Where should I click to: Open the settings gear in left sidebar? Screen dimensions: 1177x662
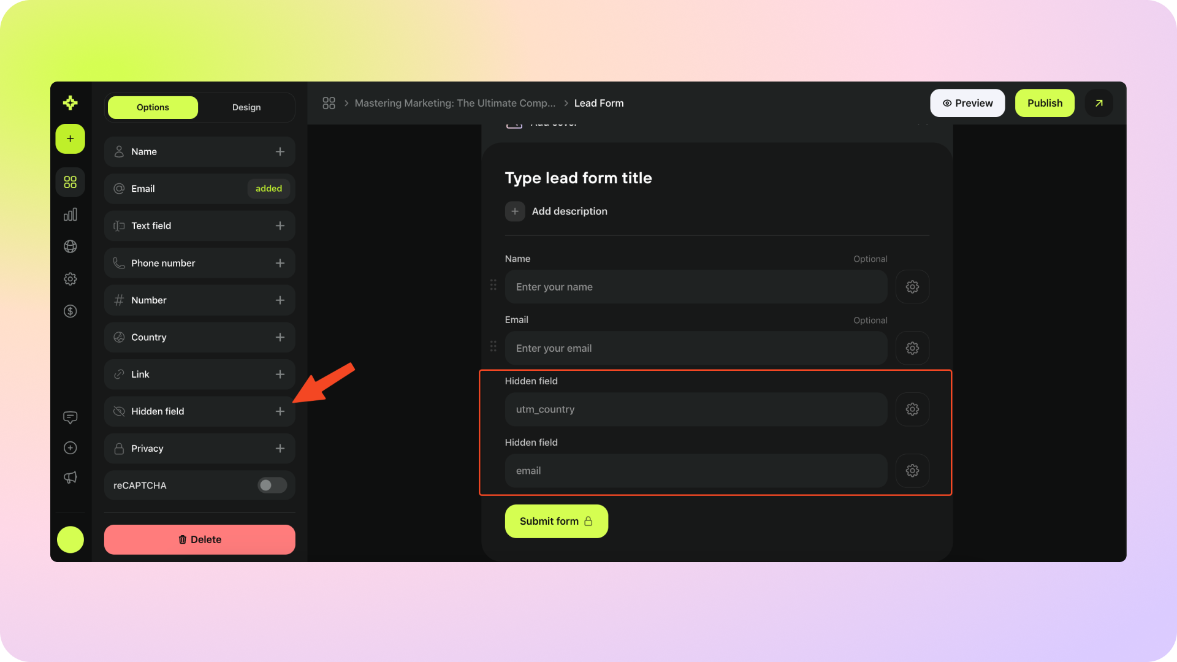coord(70,279)
